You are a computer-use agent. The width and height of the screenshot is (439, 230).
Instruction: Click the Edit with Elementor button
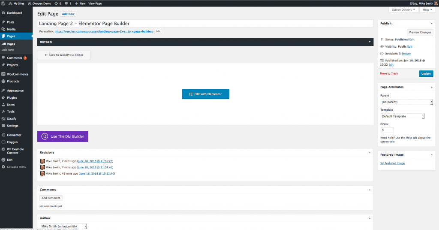[205, 94]
